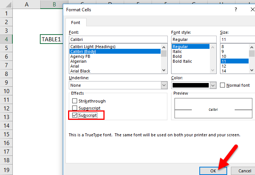Click the black color swatch
The height and width of the screenshot is (175, 255).
[x=190, y=85]
